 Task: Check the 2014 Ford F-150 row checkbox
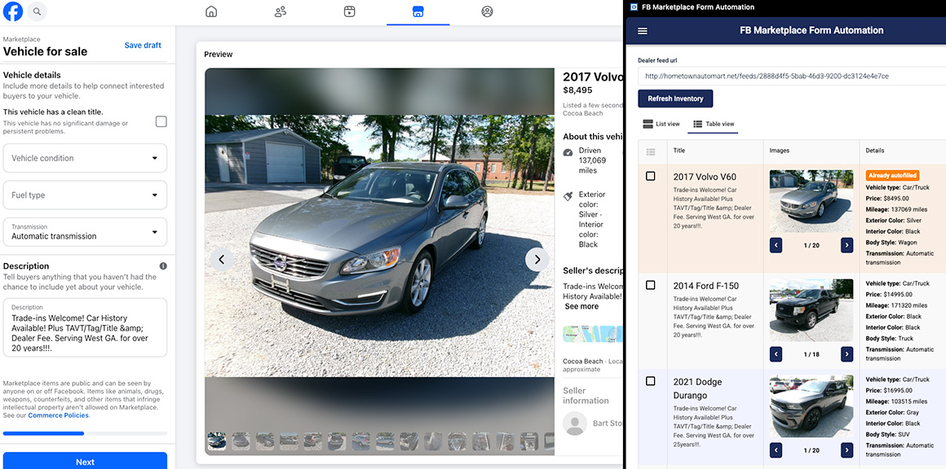point(651,285)
